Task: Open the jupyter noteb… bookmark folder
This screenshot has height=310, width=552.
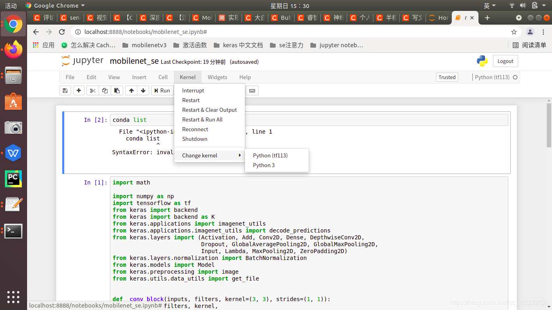Action: [337, 45]
